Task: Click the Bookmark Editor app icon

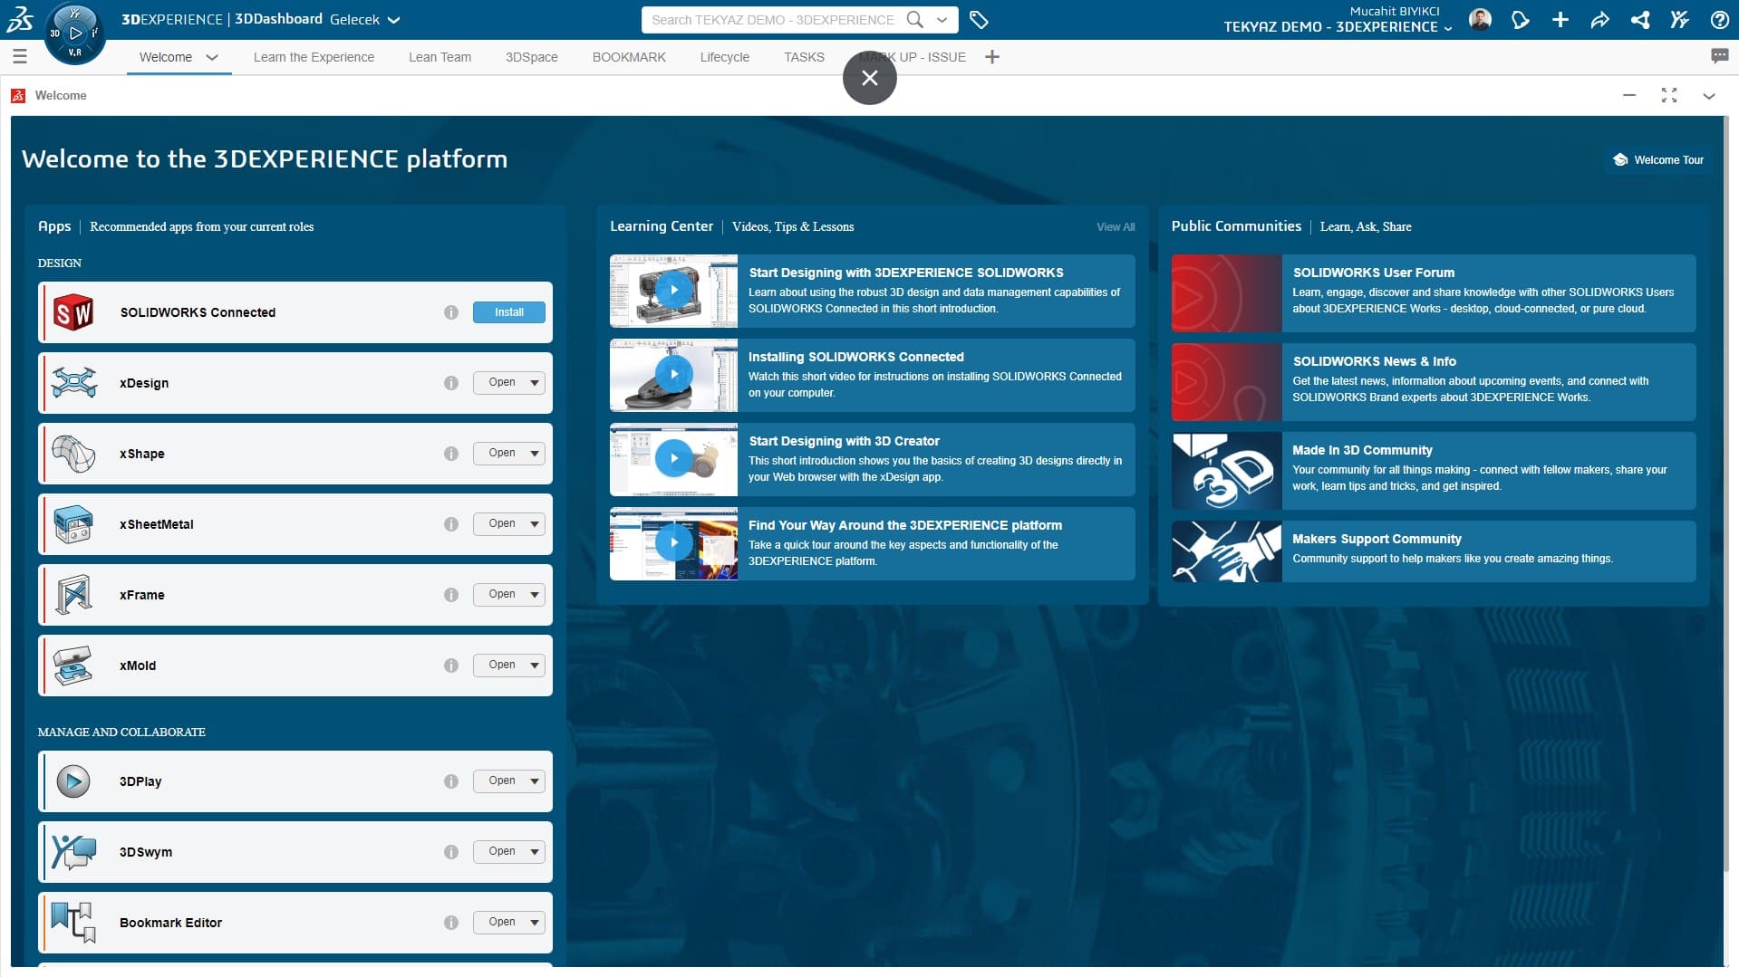Action: click(x=73, y=923)
